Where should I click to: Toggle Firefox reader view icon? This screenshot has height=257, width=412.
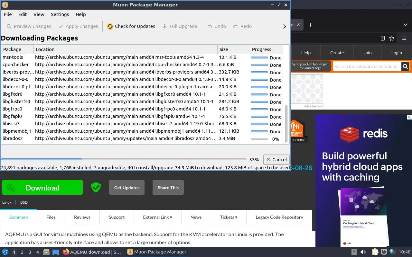[383, 38]
